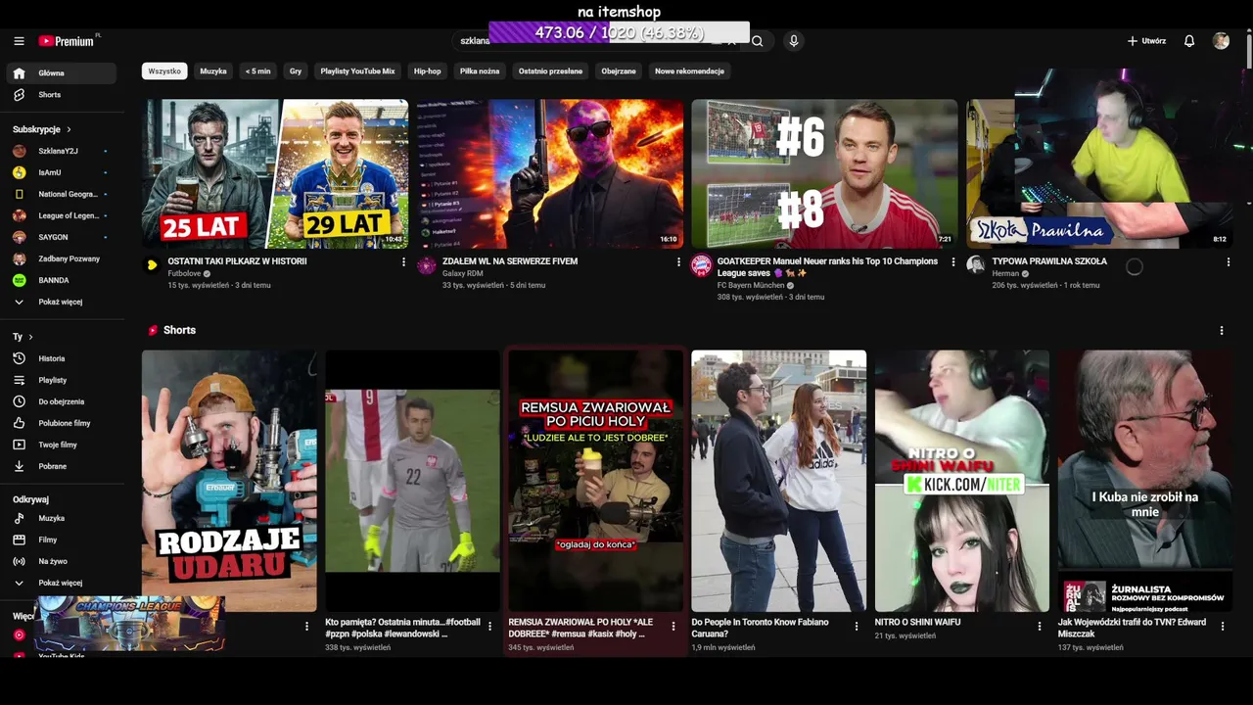
Task: Open Pobrane downloads in sidebar
Action: pyautogui.click(x=61, y=466)
